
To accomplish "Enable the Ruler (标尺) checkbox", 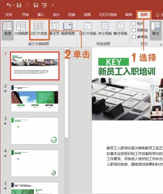I will 134,24.
